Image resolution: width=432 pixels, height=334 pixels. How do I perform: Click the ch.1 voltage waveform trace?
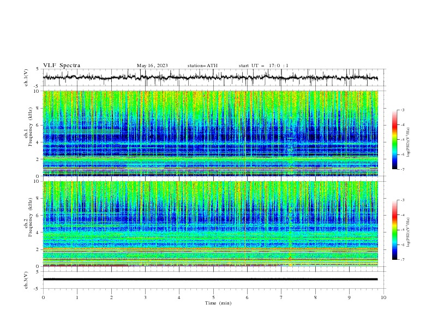pos(210,77)
